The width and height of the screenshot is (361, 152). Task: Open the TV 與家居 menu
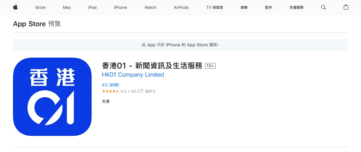[x=215, y=7]
